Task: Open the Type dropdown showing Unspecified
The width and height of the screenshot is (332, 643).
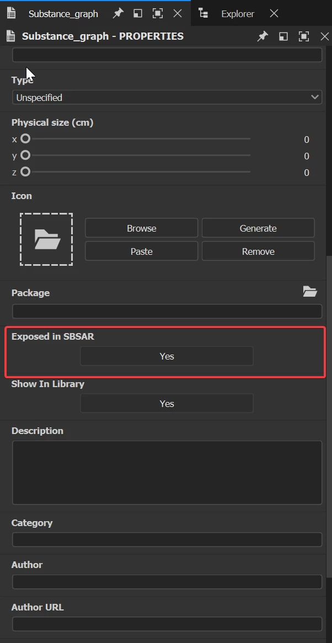Action: (x=167, y=98)
